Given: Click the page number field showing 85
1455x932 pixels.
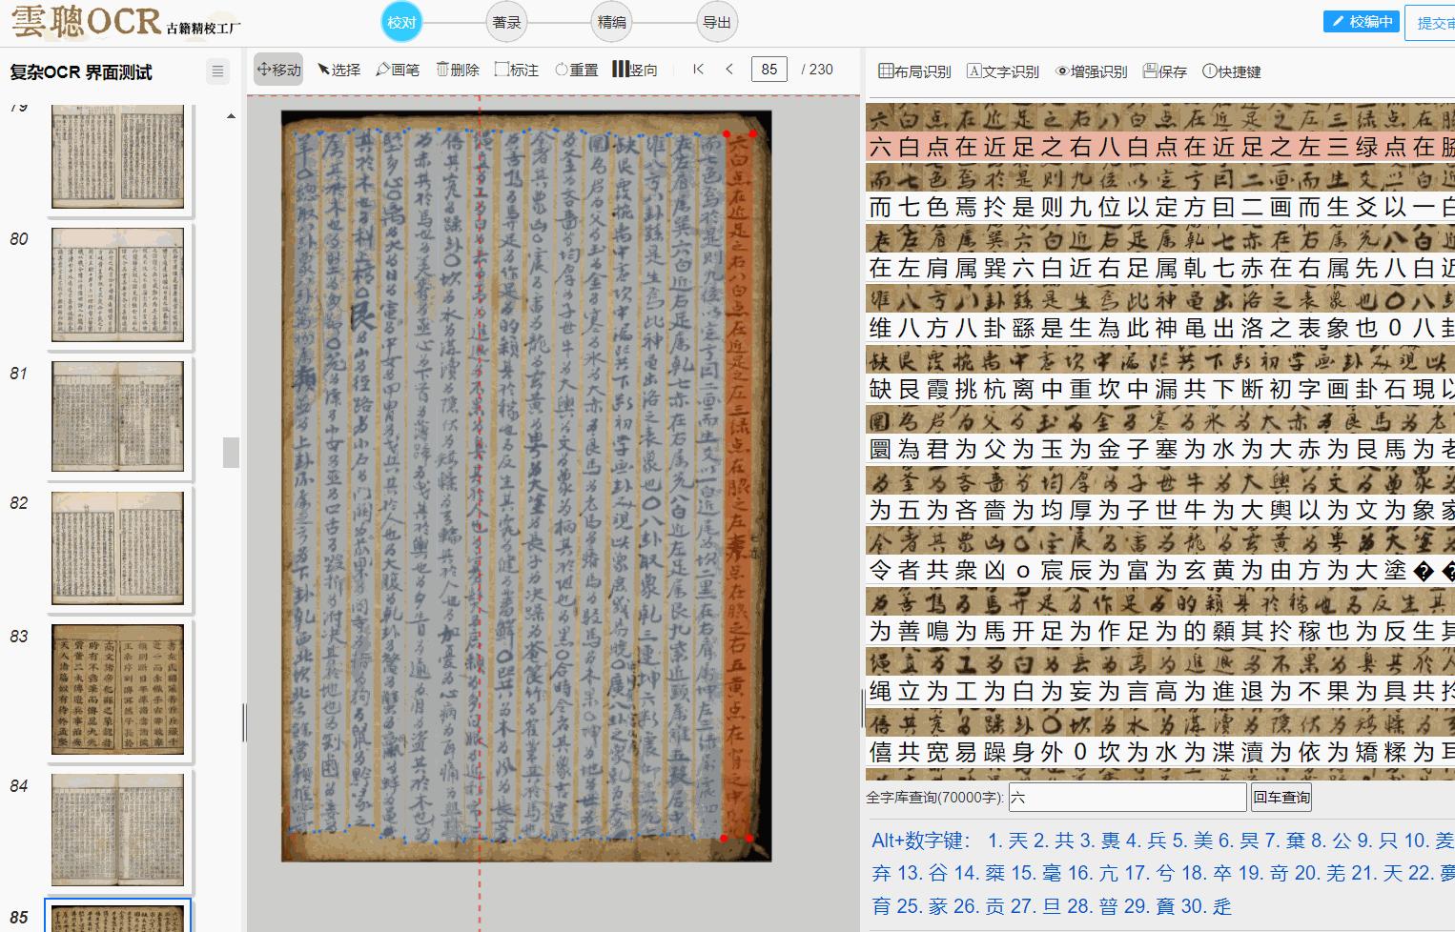Looking at the screenshot, I should [x=769, y=69].
